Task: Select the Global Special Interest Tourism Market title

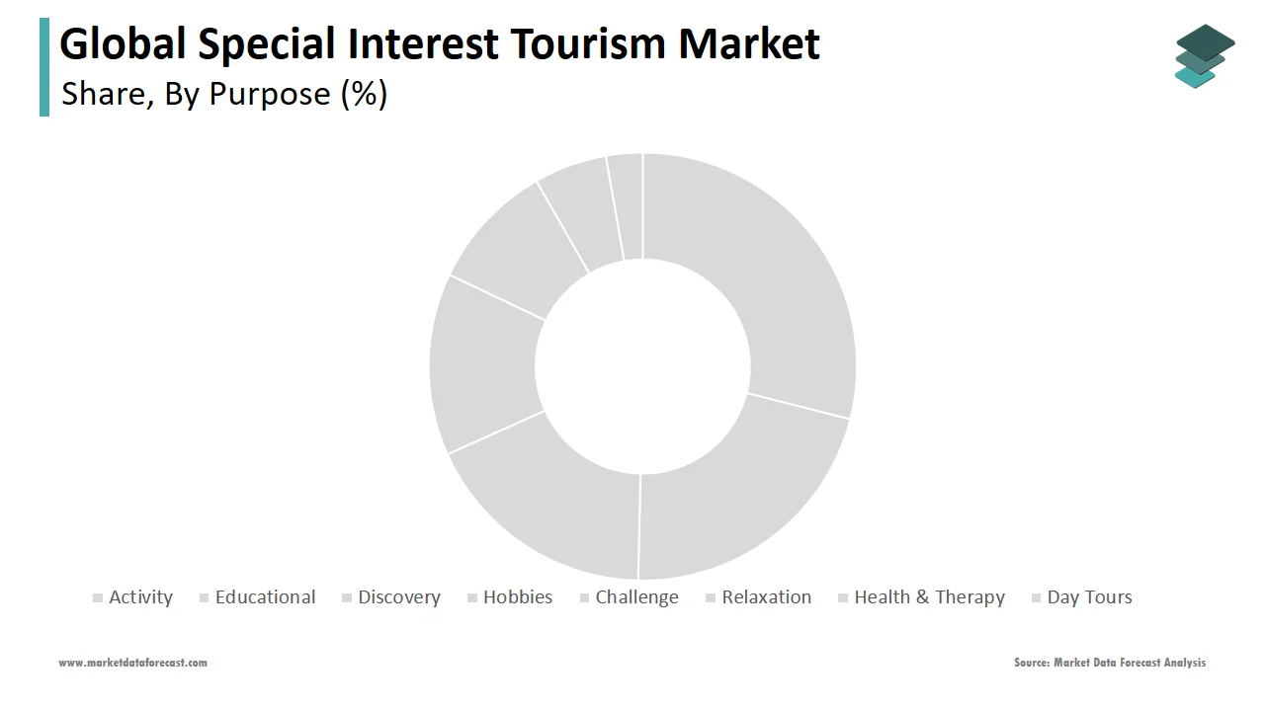Action: pyautogui.click(x=440, y=44)
